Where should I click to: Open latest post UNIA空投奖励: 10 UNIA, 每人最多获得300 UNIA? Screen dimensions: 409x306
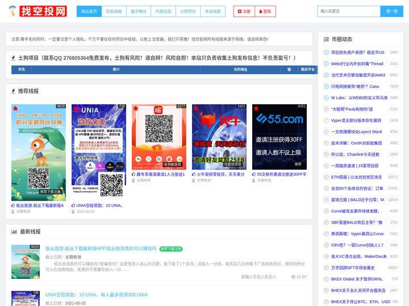pos(97,295)
